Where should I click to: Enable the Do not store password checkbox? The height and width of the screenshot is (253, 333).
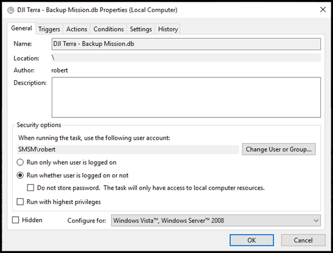click(31, 188)
